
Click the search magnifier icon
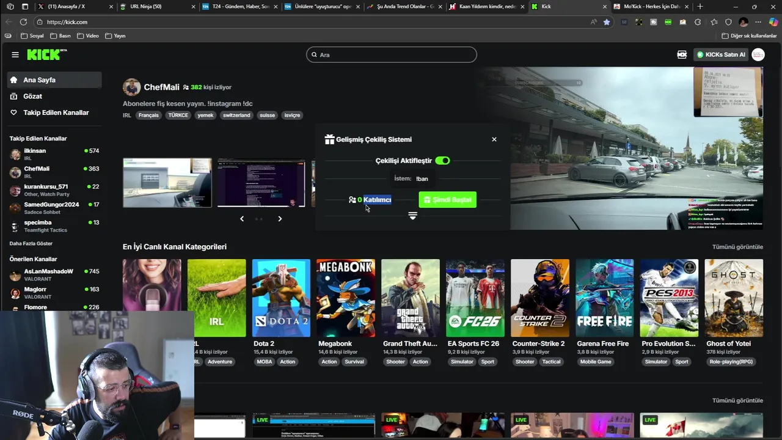315,54
